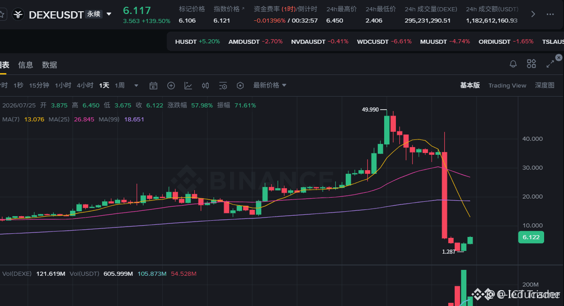Click Vol(USDT) value 605.999M
This screenshot has height=306, width=564.
coord(118,274)
